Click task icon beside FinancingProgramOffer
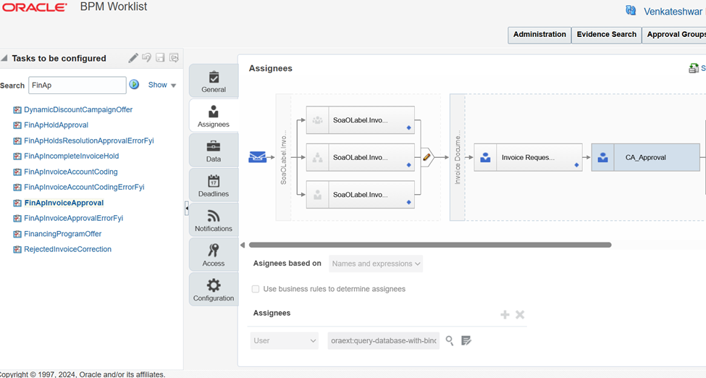This screenshot has height=378, width=706. pos(17,234)
